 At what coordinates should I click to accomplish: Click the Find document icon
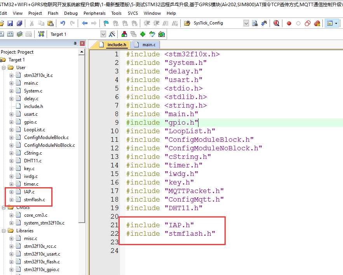255,23
